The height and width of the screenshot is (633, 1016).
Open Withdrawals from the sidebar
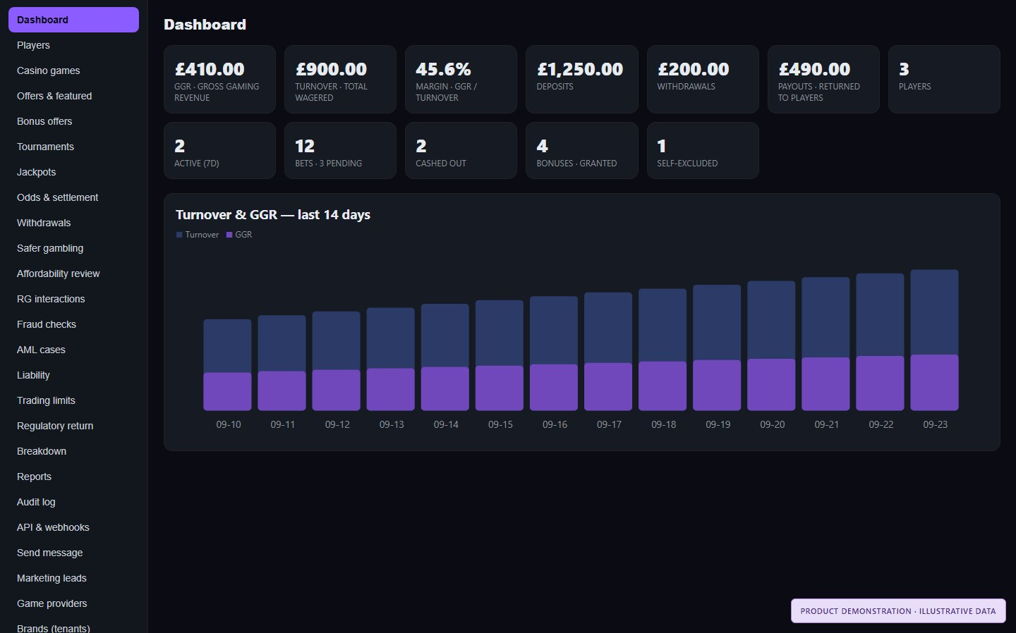[x=73, y=223]
